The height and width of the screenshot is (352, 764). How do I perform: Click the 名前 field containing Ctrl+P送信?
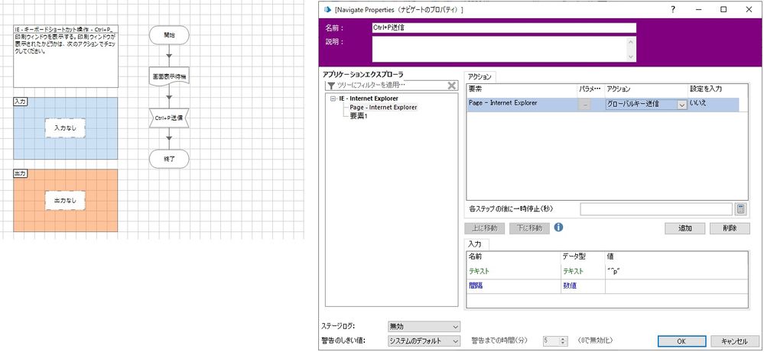click(x=503, y=27)
